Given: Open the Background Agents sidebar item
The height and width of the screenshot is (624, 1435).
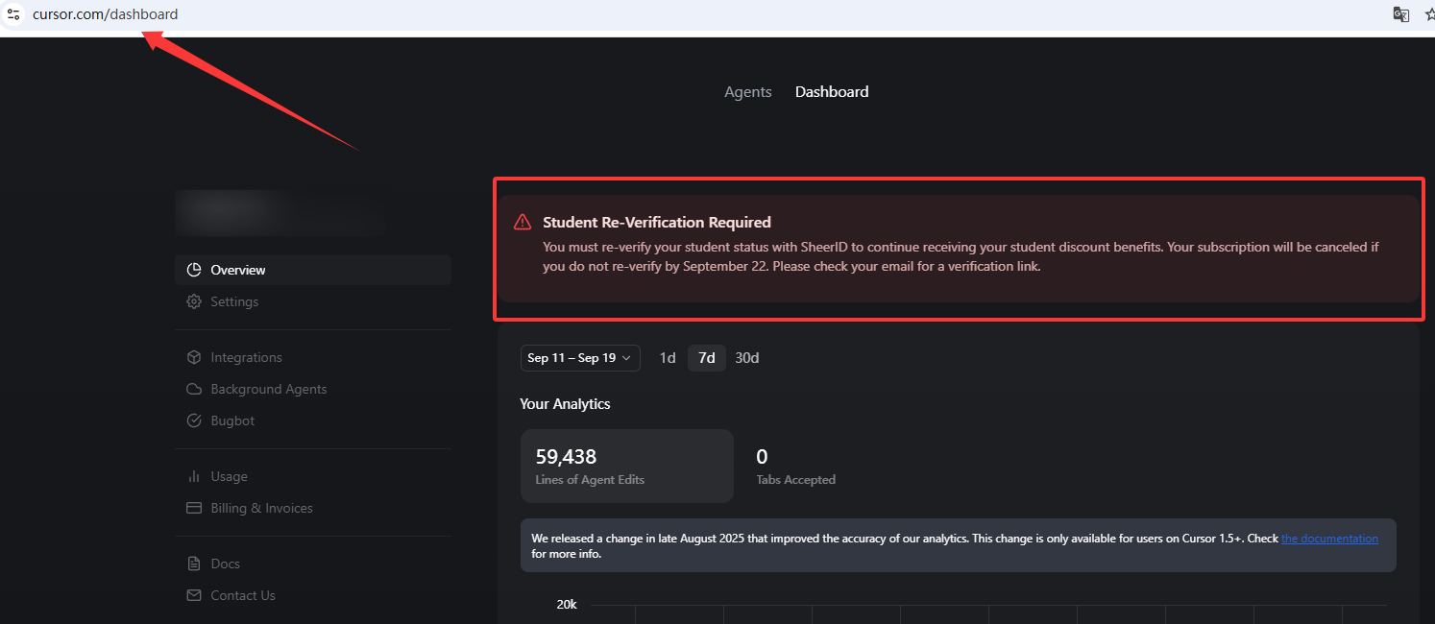Looking at the screenshot, I should click(x=313, y=389).
